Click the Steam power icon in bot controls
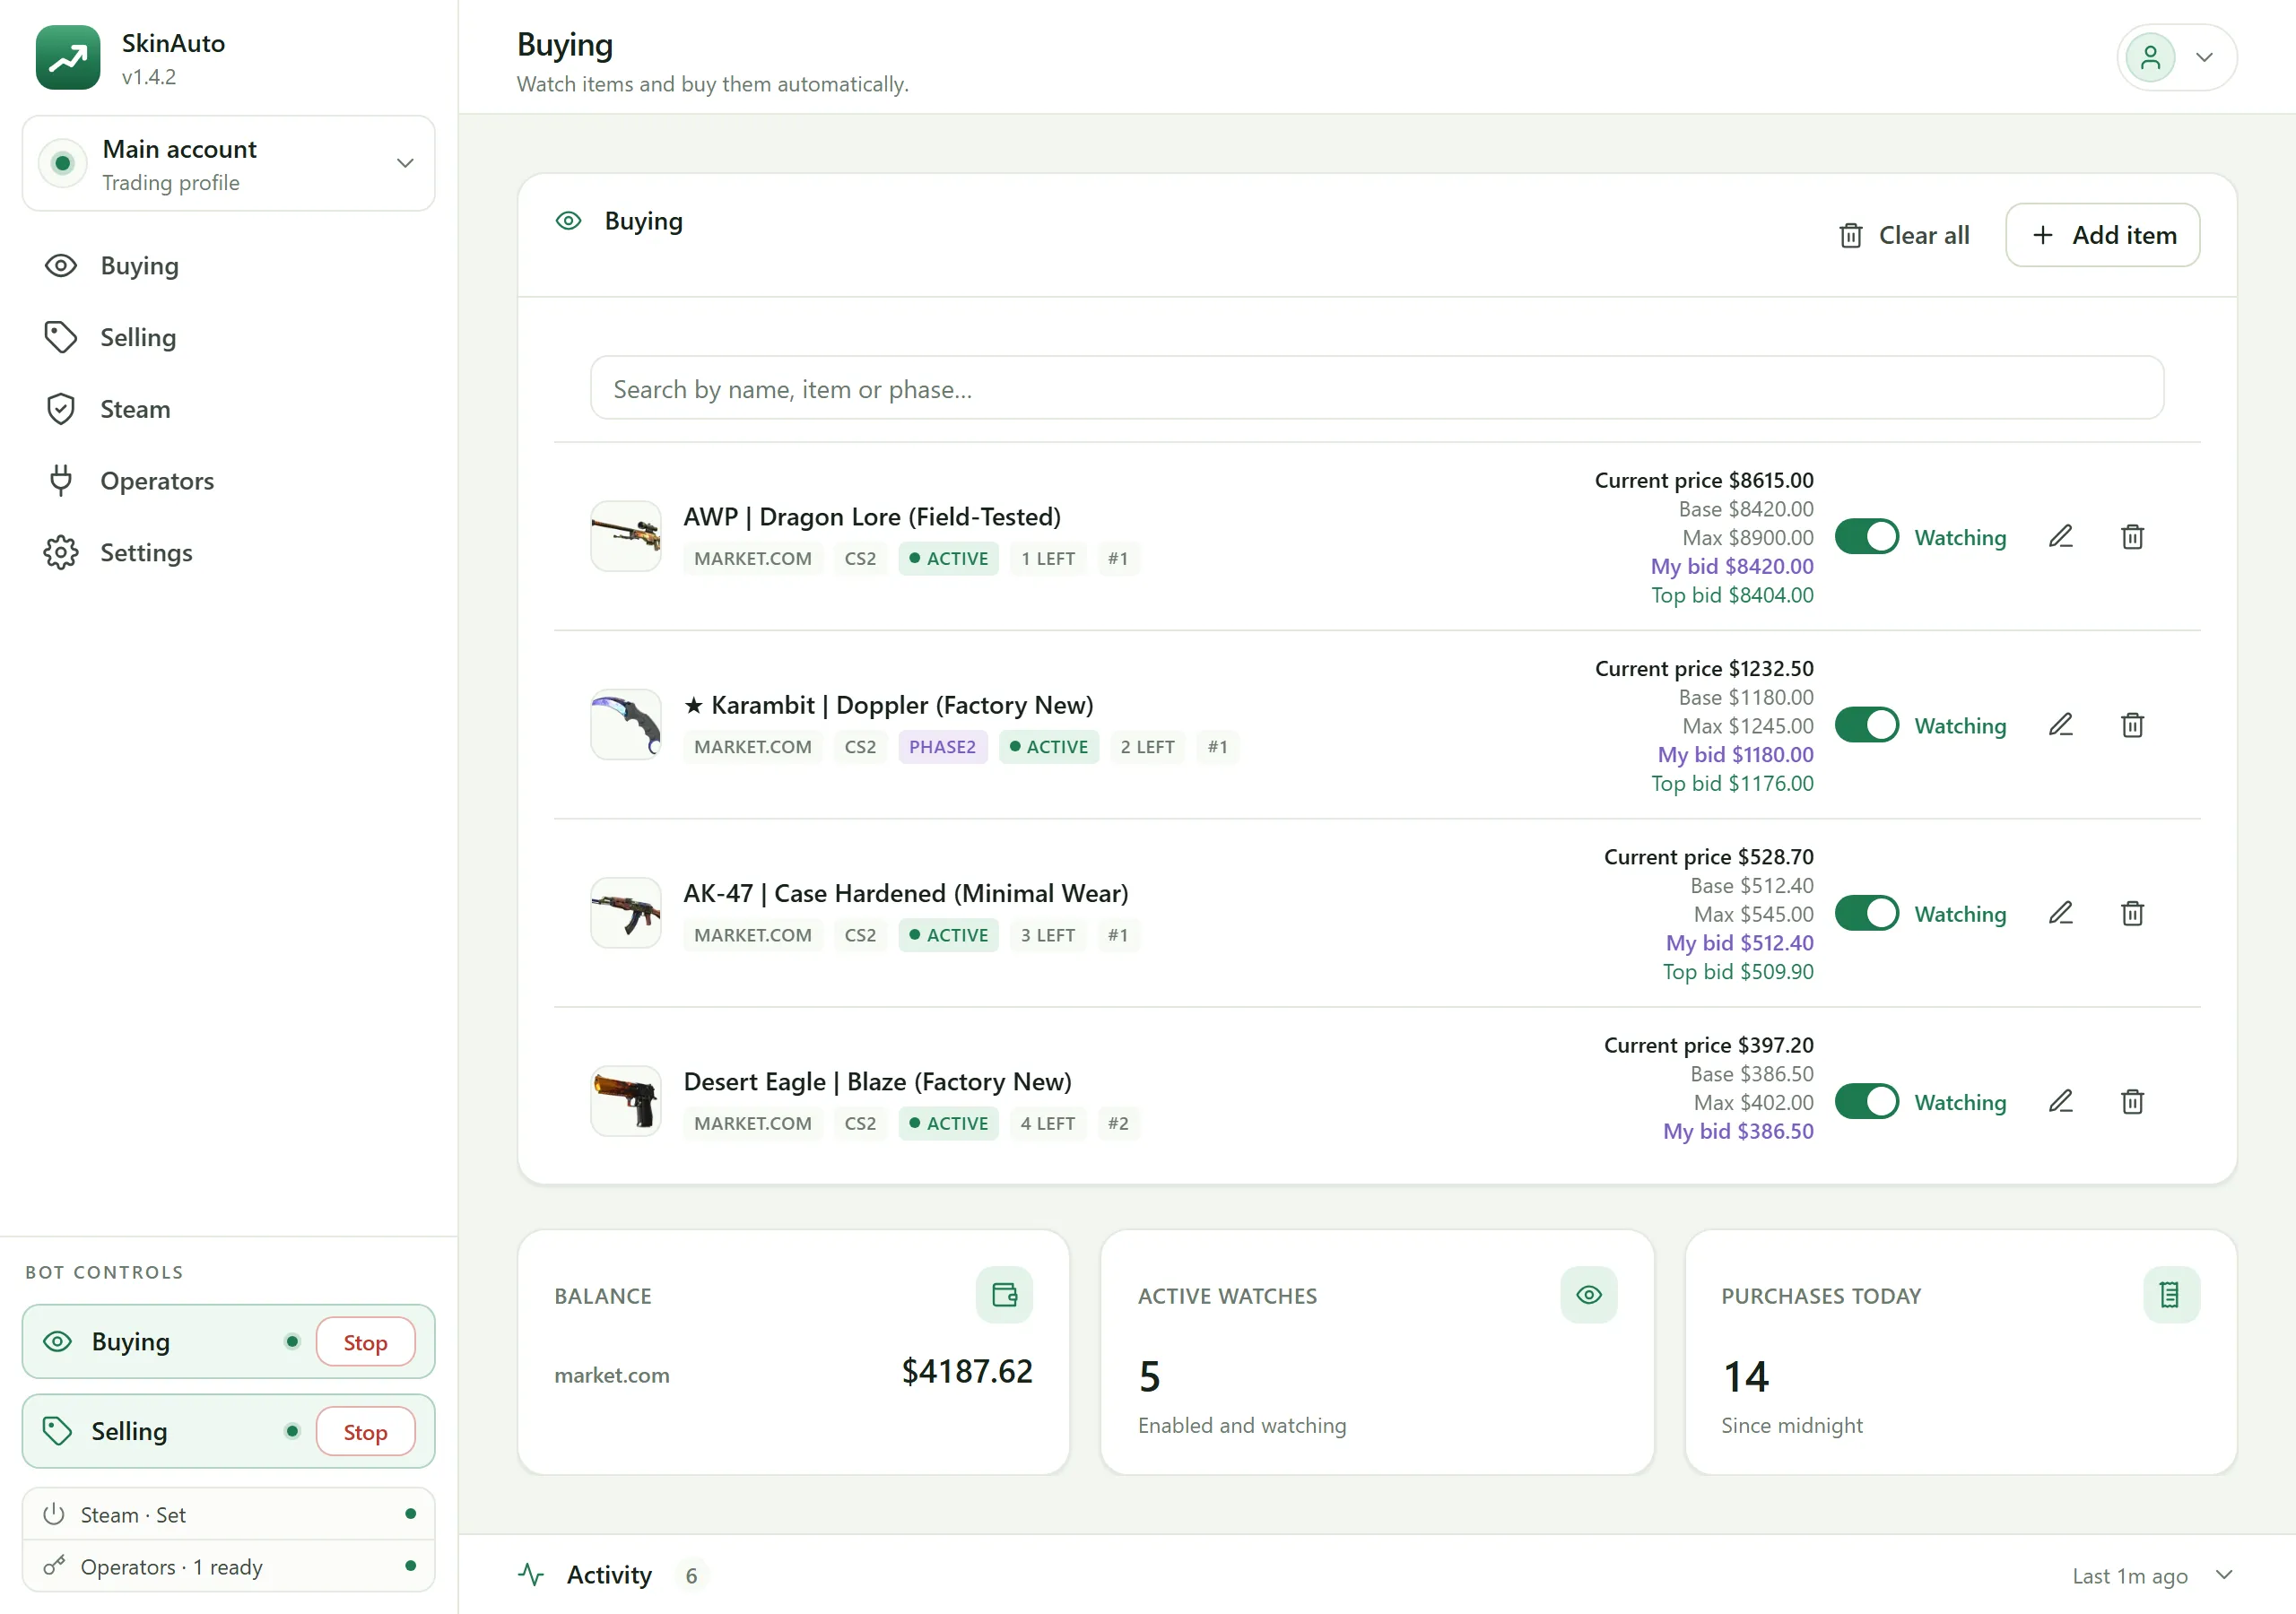The image size is (2296, 1614). click(x=54, y=1514)
